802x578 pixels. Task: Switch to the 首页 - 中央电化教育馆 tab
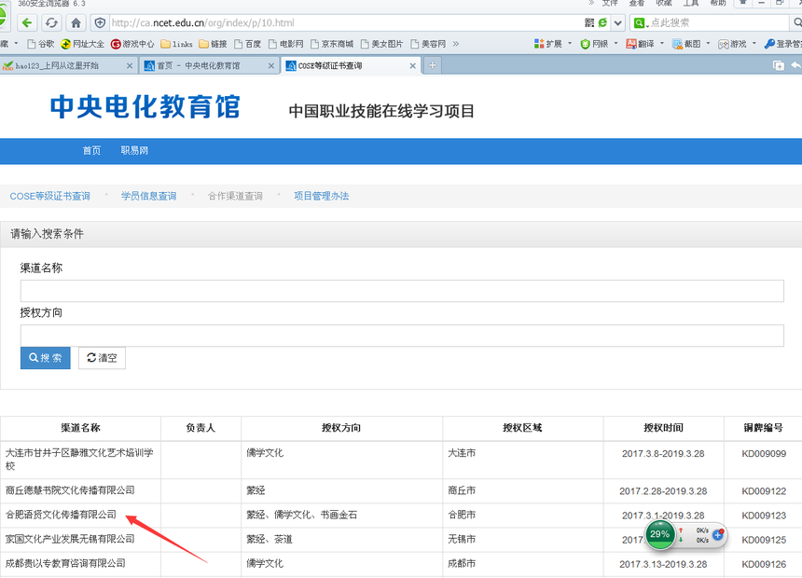(209, 65)
